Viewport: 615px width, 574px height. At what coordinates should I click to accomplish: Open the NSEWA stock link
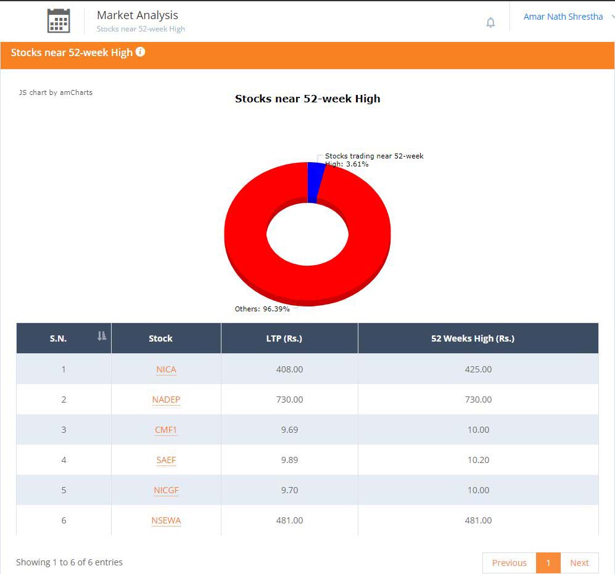point(166,520)
